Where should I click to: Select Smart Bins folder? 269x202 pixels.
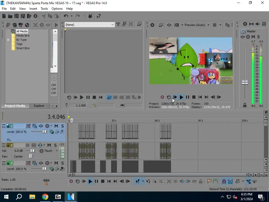coord(23,48)
